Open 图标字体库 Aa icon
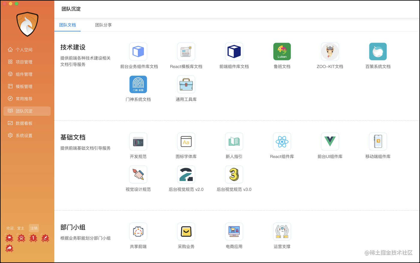 point(186,142)
